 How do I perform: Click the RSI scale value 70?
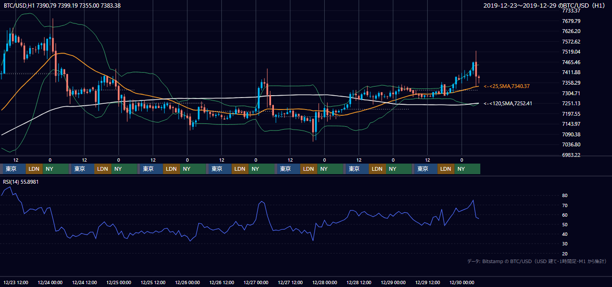pyautogui.click(x=565, y=205)
